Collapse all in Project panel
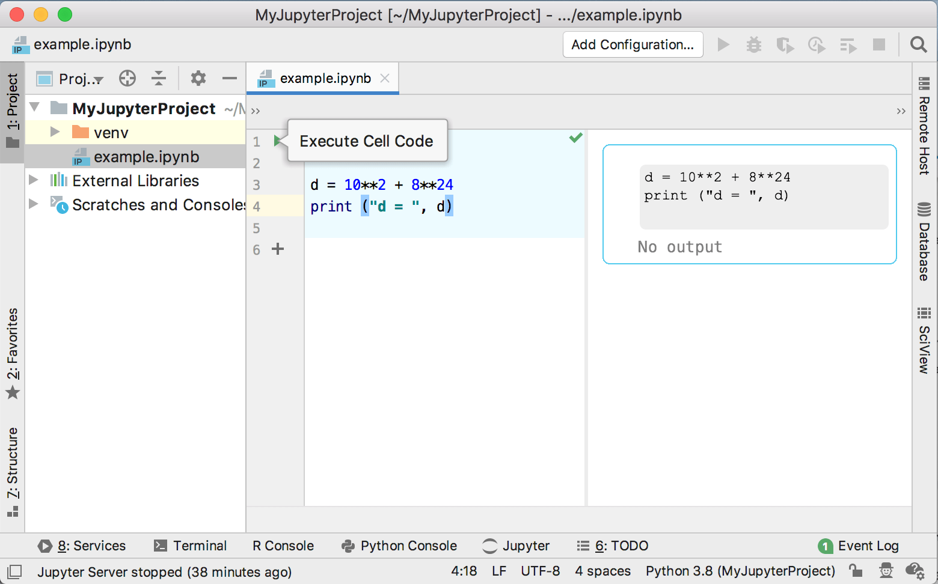Image resolution: width=938 pixels, height=584 pixels. (159, 78)
